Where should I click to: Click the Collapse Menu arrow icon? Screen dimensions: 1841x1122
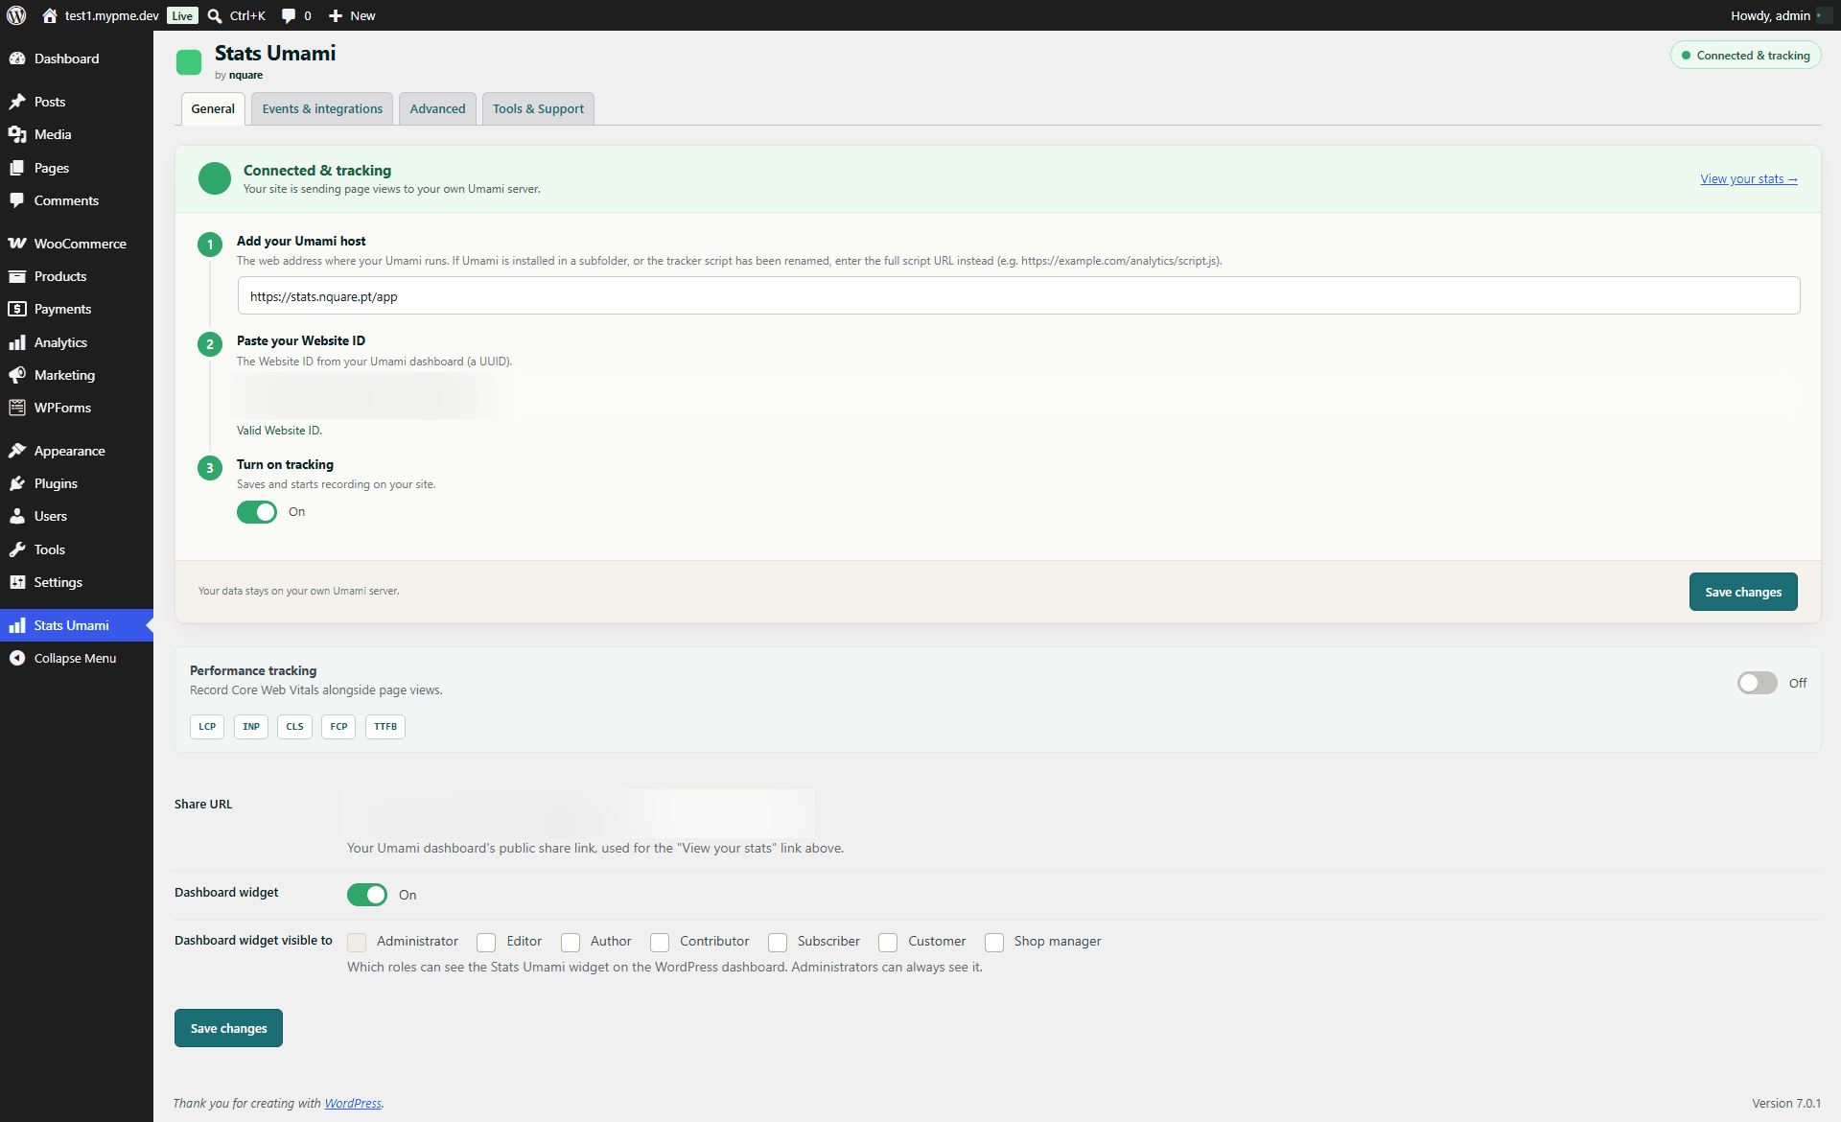(x=17, y=658)
